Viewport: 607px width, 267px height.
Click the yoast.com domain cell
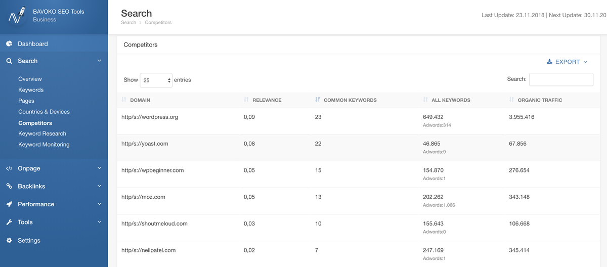[145, 144]
